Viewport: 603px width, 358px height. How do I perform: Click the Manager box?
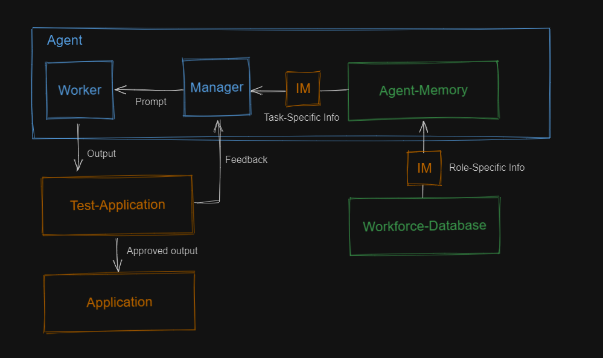tap(216, 88)
